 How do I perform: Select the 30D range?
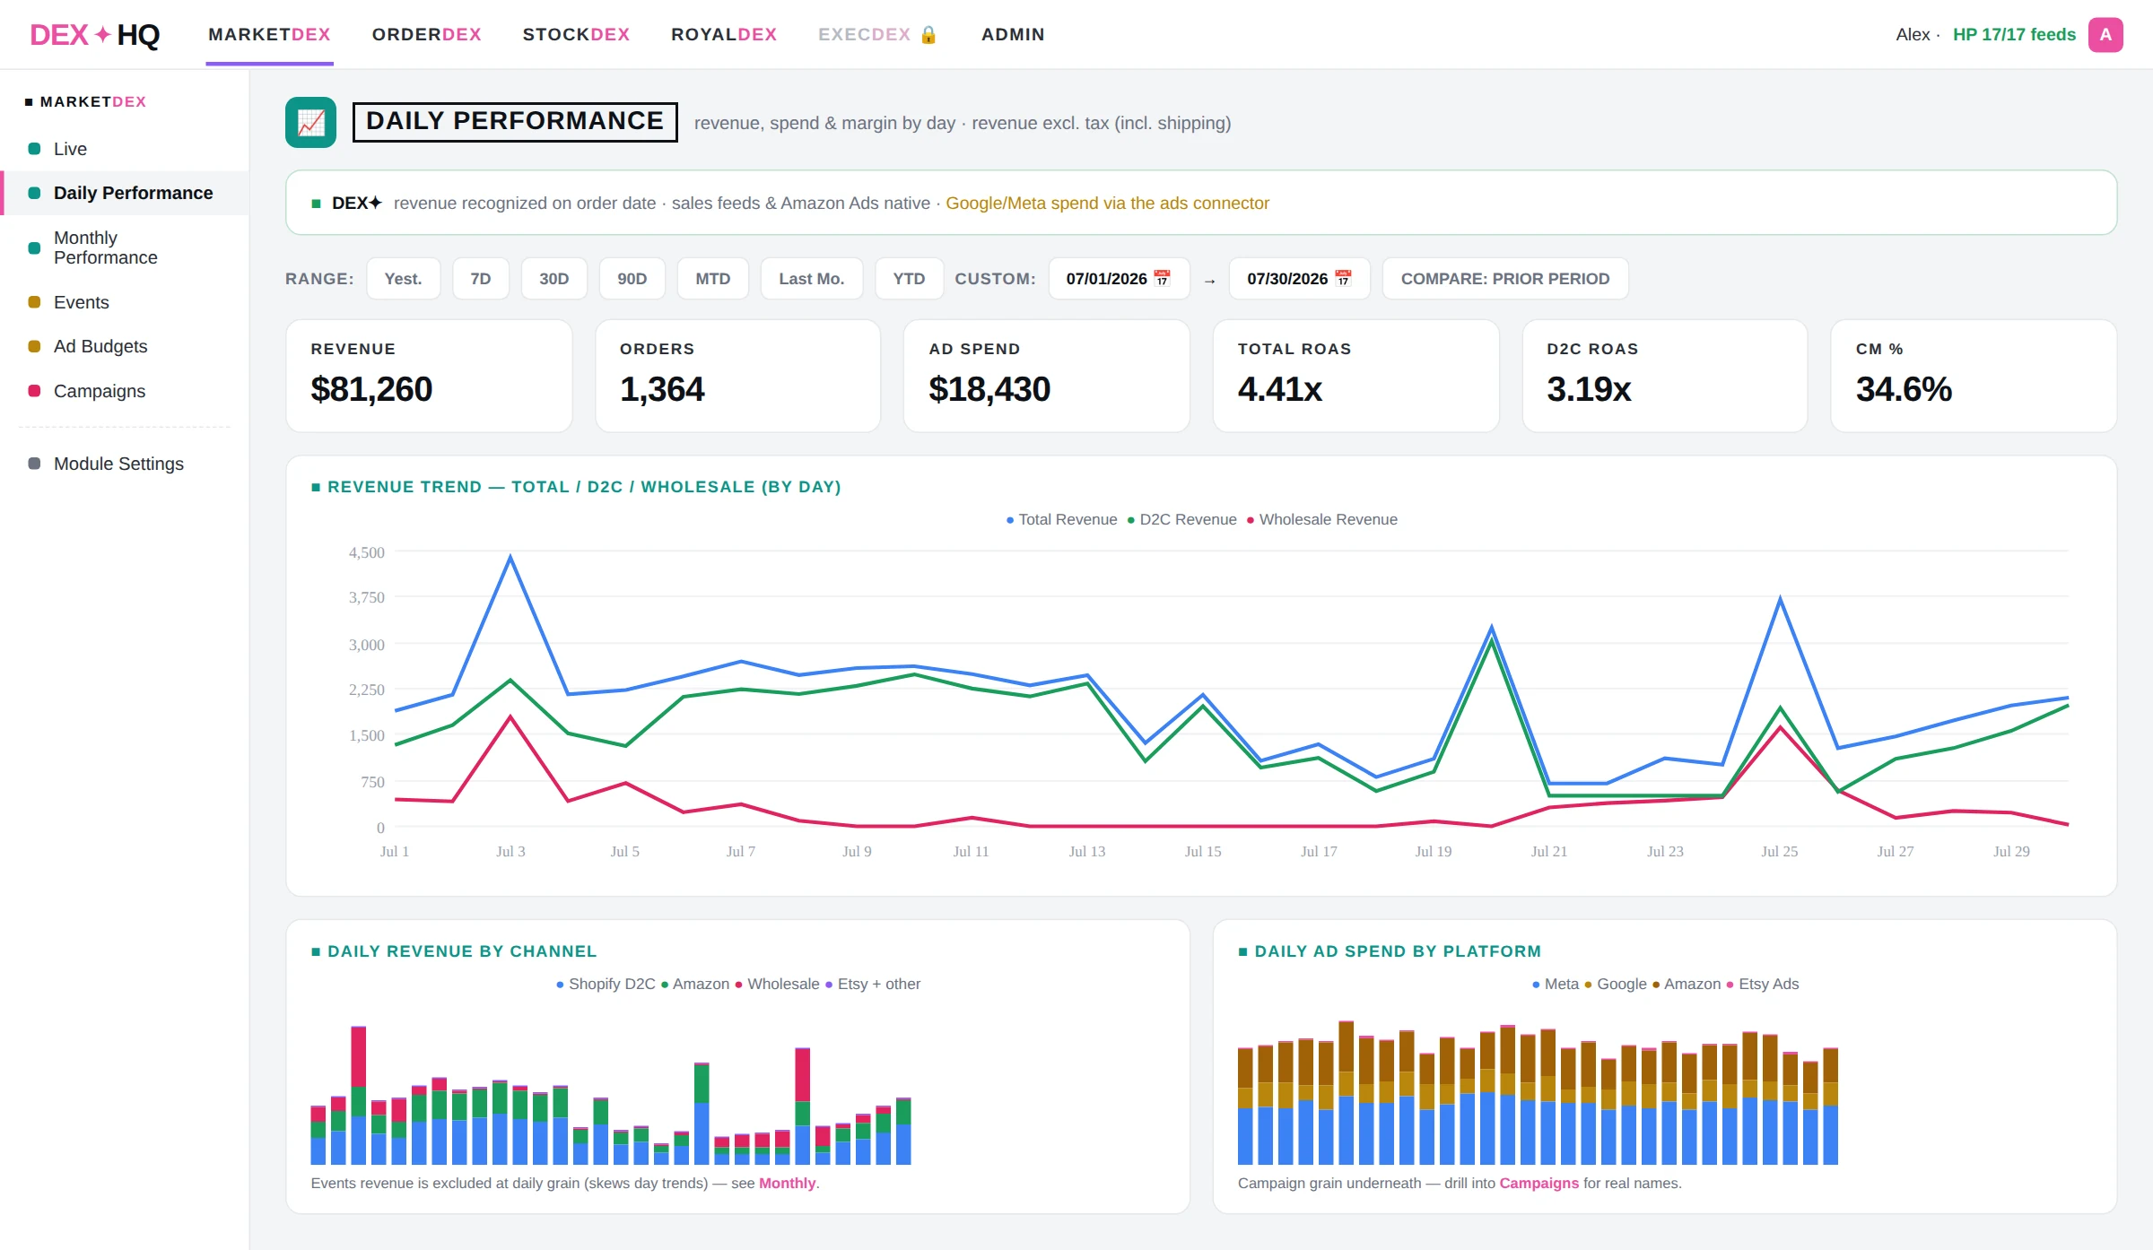554,278
